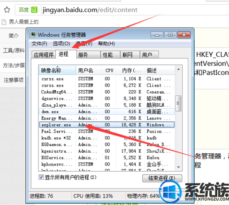This screenshot has width=229, height=205.
Task: Click the KuGou description cell
Action: 153,158
